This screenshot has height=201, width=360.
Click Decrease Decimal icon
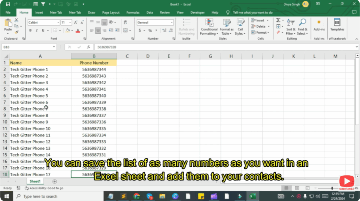[171, 30]
